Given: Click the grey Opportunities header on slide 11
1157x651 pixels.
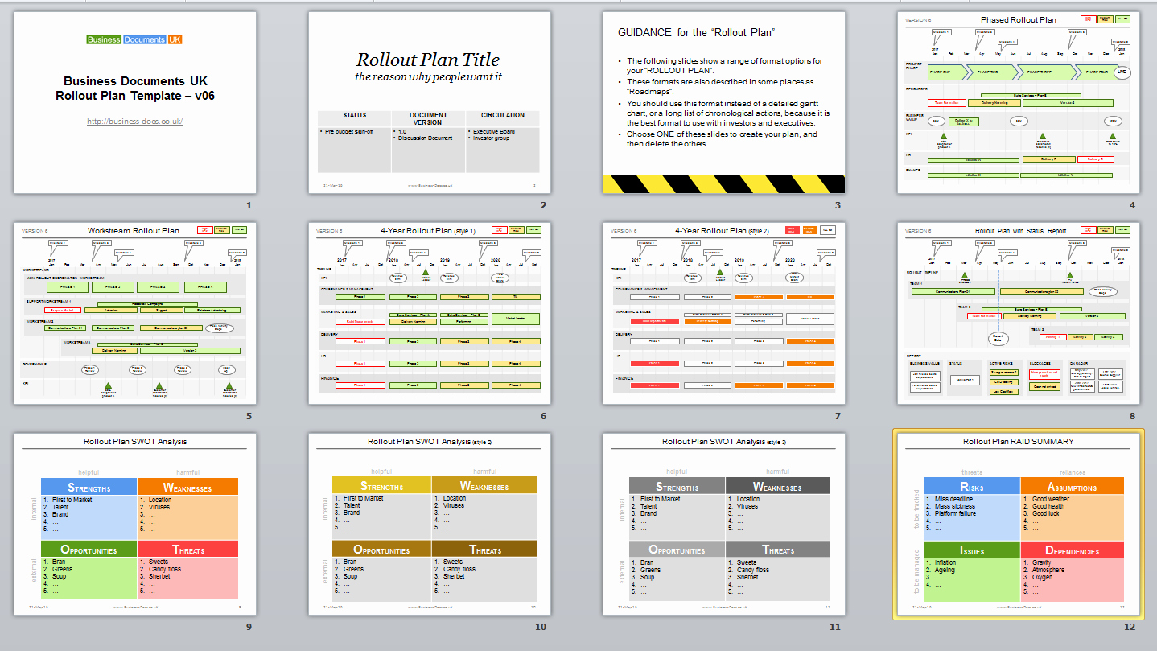Looking at the screenshot, I should (x=677, y=550).
